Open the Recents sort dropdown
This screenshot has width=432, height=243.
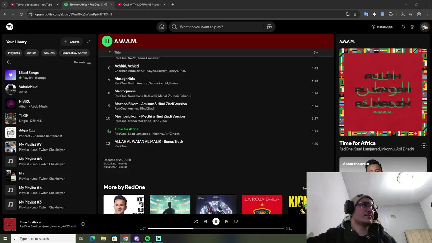(x=82, y=62)
